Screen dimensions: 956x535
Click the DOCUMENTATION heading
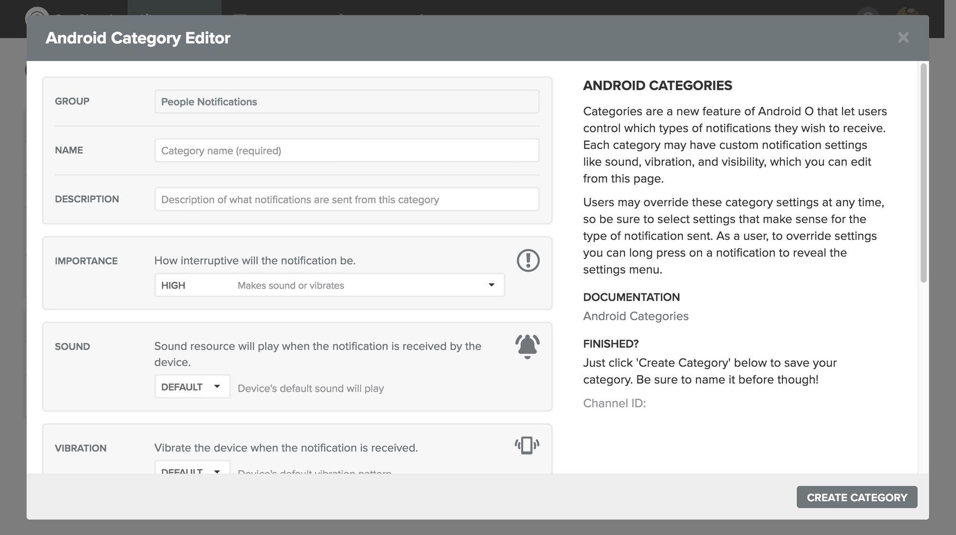tap(631, 297)
